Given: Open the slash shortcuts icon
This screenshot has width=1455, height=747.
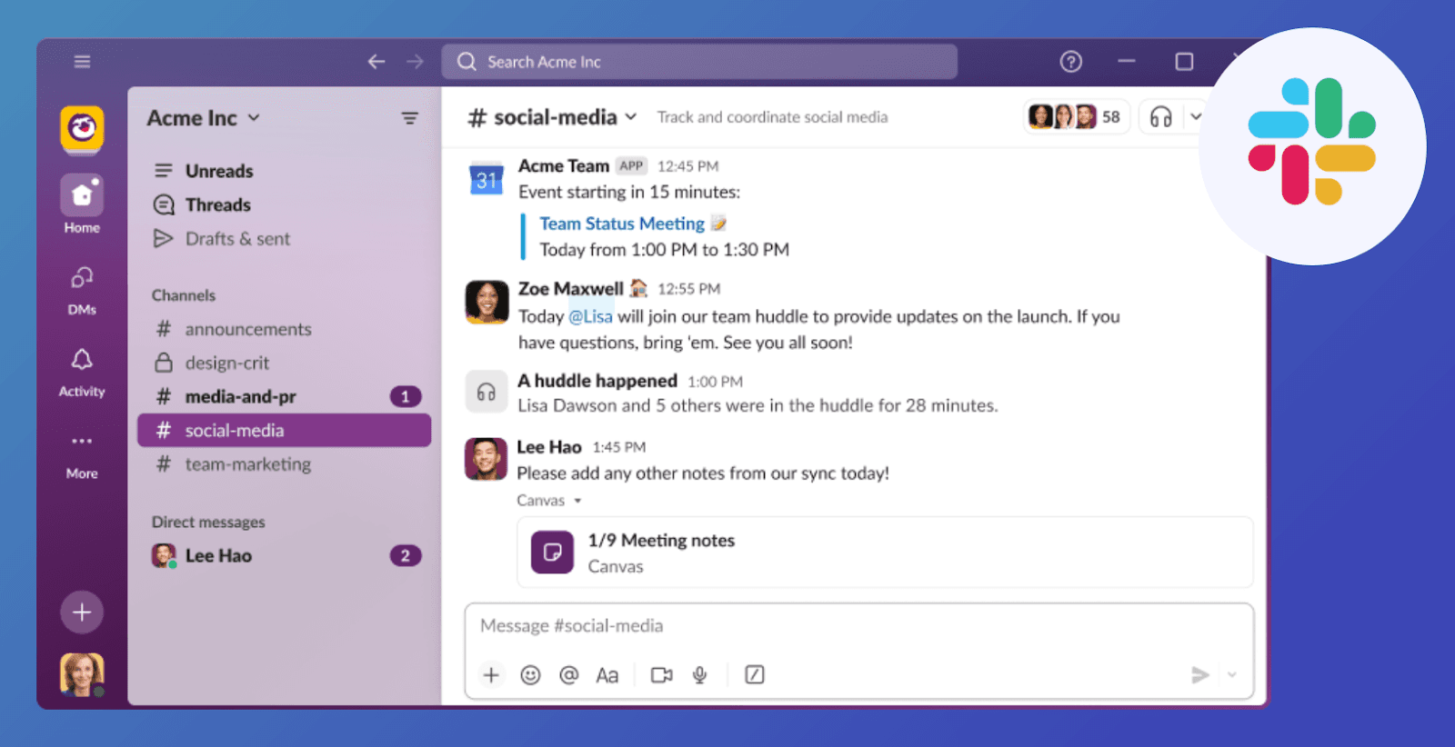Looking at the screenshot, I should click(755, 674).
